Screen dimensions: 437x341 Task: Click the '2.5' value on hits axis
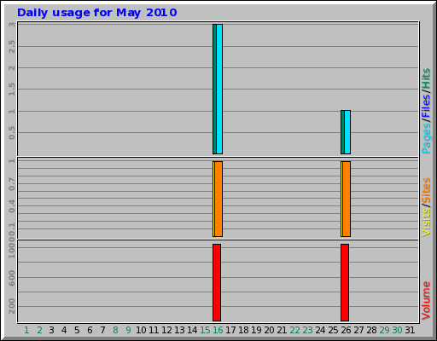click(x=12, y=47)
